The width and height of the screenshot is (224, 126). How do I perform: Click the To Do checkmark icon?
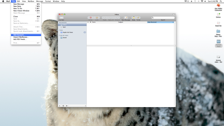138,17
